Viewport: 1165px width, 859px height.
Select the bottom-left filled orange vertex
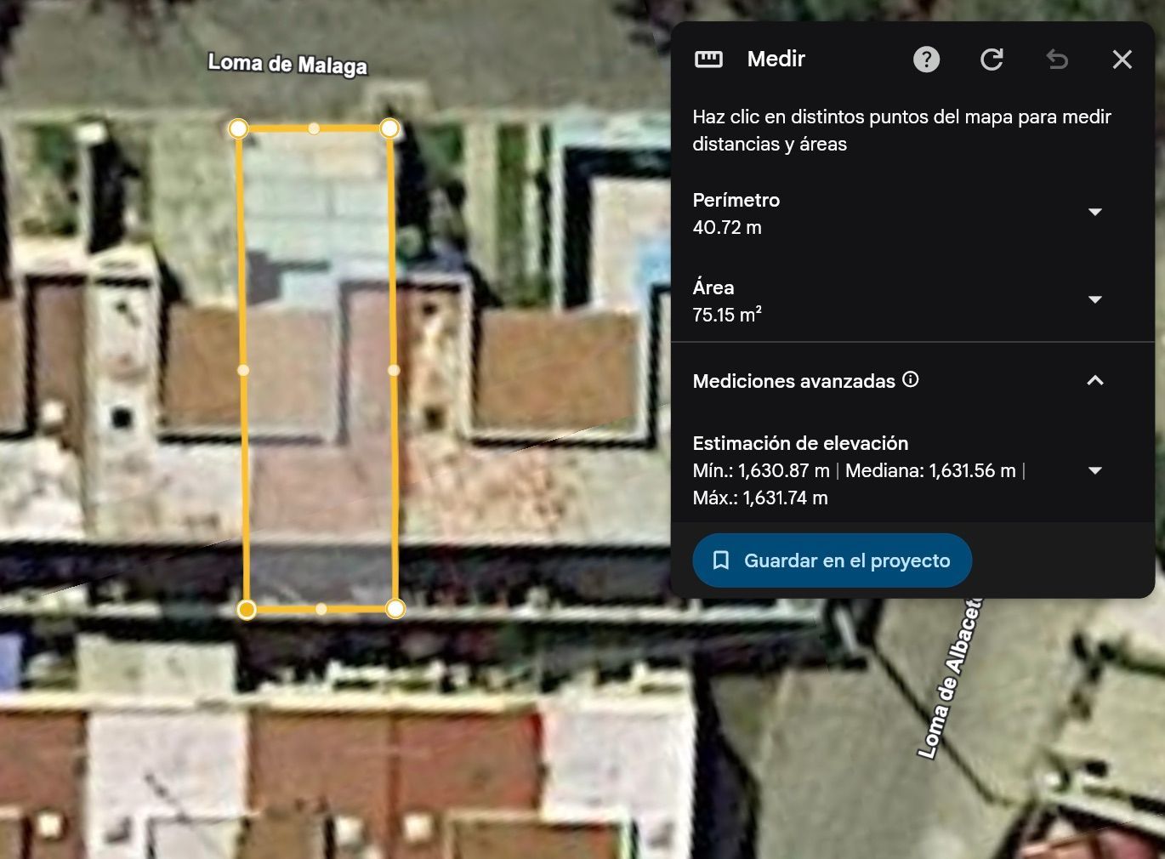point(247,609)
